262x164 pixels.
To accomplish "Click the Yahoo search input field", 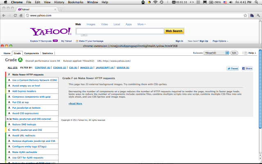I will tap(120, 31).
